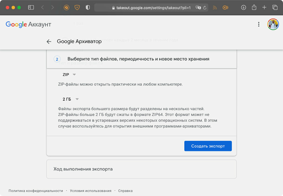Open the ZIP file type dropdown
Screen dimensions: 283x196
[69, 75]
